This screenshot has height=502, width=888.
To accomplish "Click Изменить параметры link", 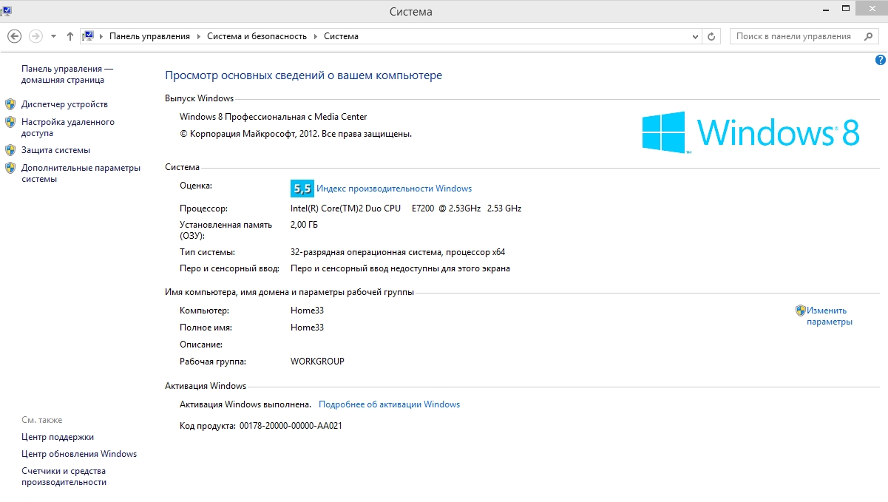I will click(830, 316).
